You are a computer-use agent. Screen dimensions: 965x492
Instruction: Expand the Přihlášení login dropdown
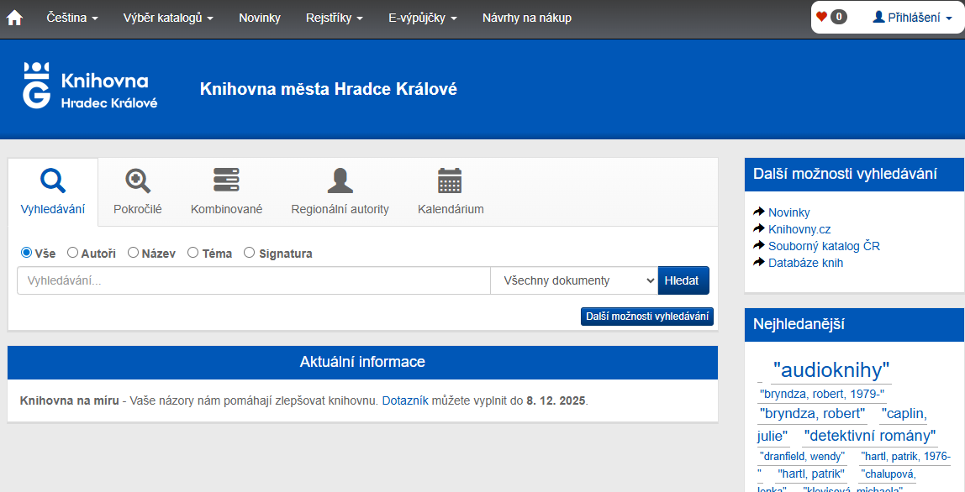coord(913,18)
